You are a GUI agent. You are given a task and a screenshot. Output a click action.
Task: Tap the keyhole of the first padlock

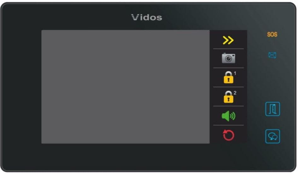(x=228, y=80)
